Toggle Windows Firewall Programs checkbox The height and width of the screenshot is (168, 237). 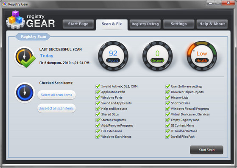[167, 109]
